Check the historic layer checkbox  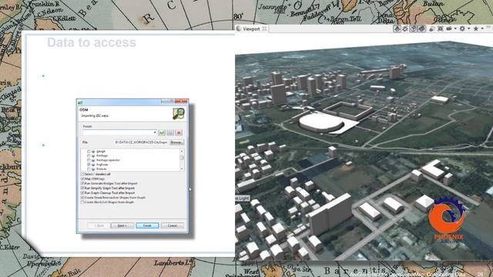[89, 169]
